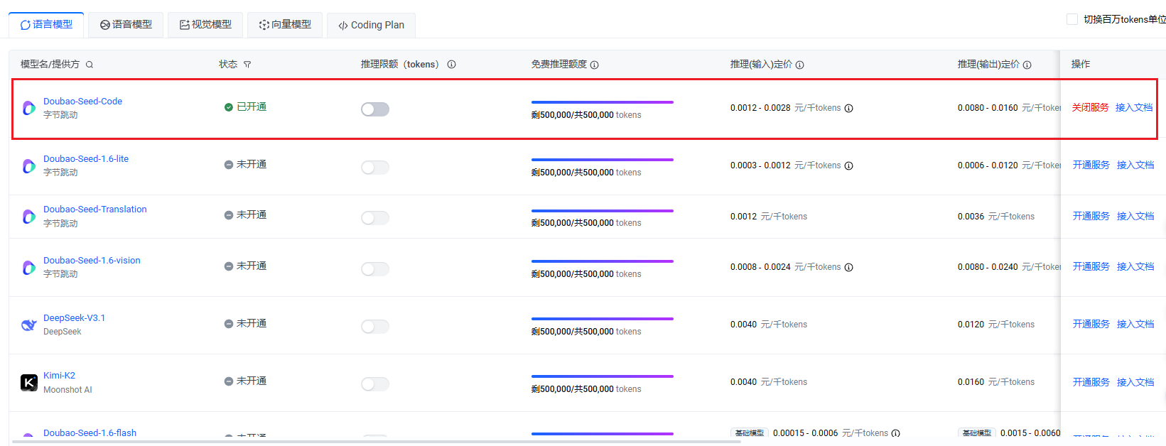Image resolution: width=1166 pixels, height=446 pixels.
Task: Click Kimi-K2 Moonshot AI logo icon
Action: tap(29, 383)
